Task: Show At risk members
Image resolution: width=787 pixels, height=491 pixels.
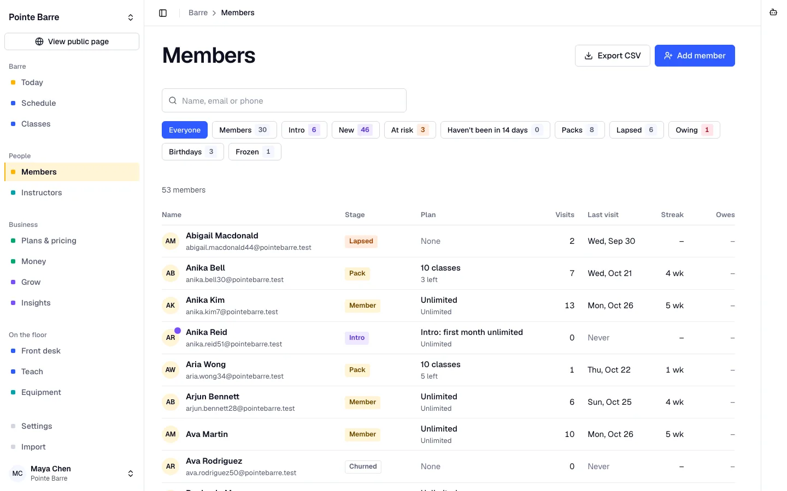Action: 410,130
